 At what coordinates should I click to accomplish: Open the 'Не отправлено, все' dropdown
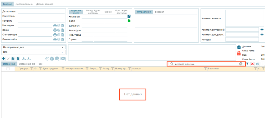[33, 47]
